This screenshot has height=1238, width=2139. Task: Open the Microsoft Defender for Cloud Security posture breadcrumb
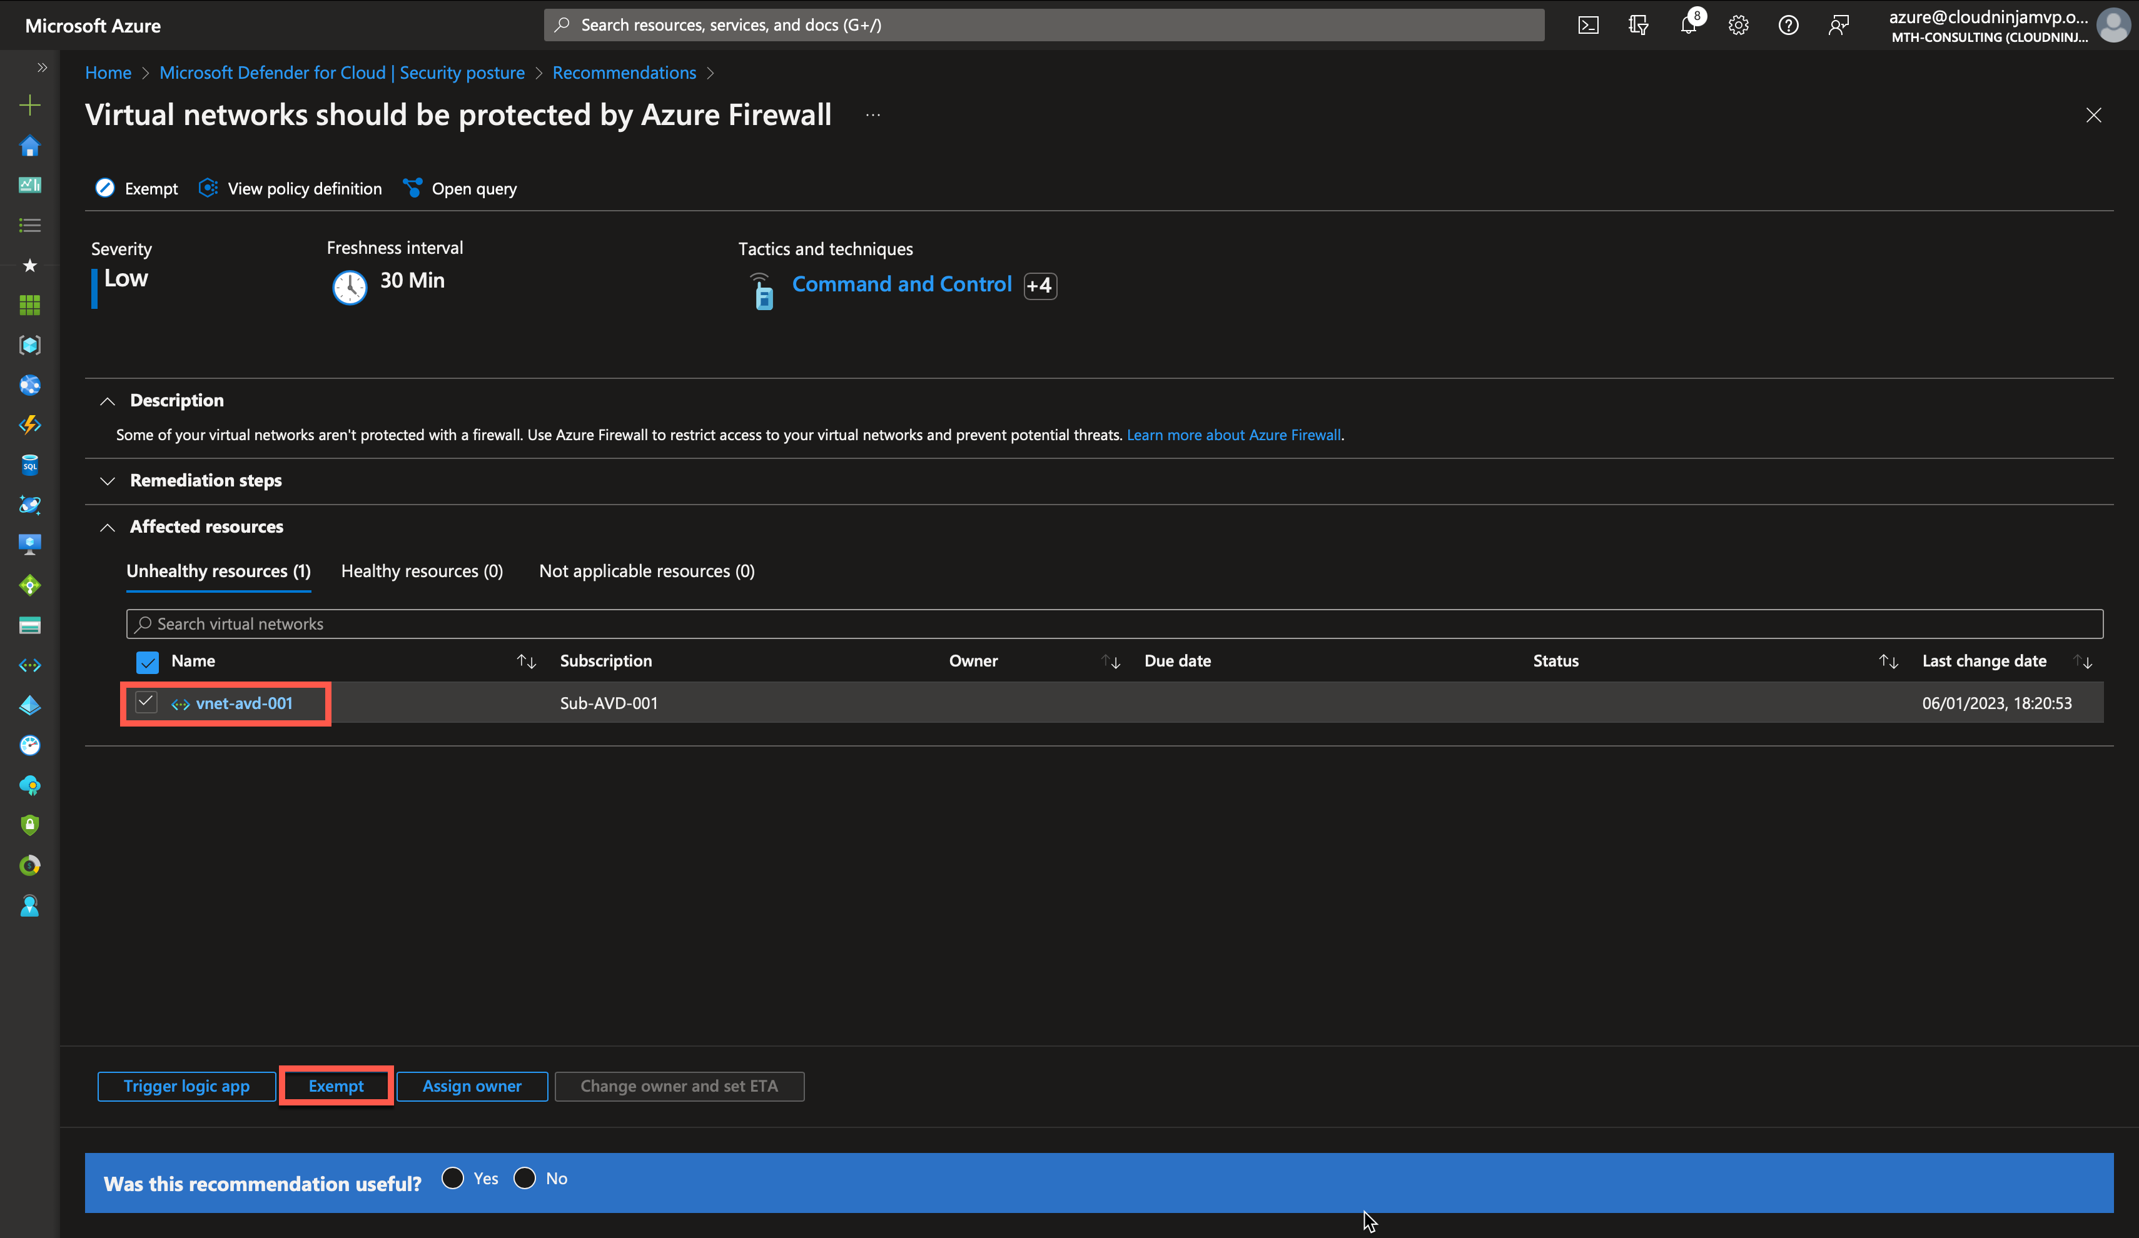pos(342,73)
